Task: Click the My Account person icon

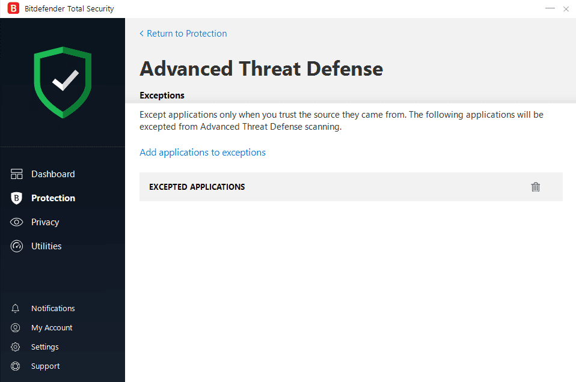Action: [16, 328]
